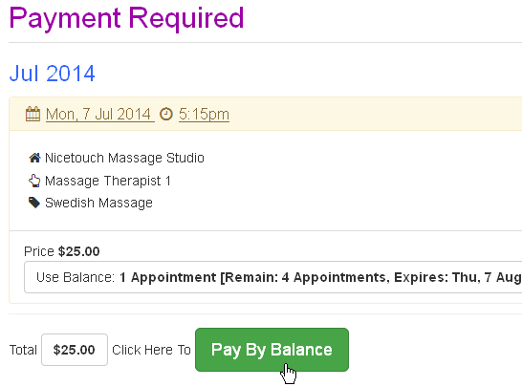Select the Nicetouch Massage Studio text
522x387 pixels.
(x=124, y=158)
